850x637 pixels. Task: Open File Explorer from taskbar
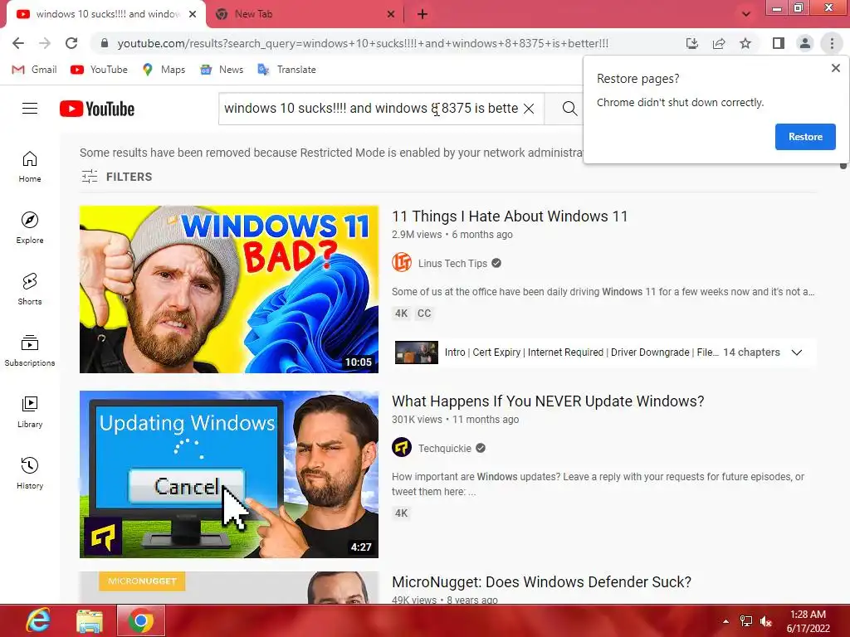(90, 620)
